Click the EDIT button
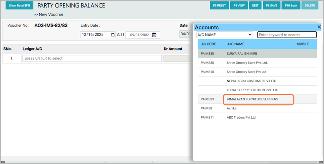 click(255, 6)
